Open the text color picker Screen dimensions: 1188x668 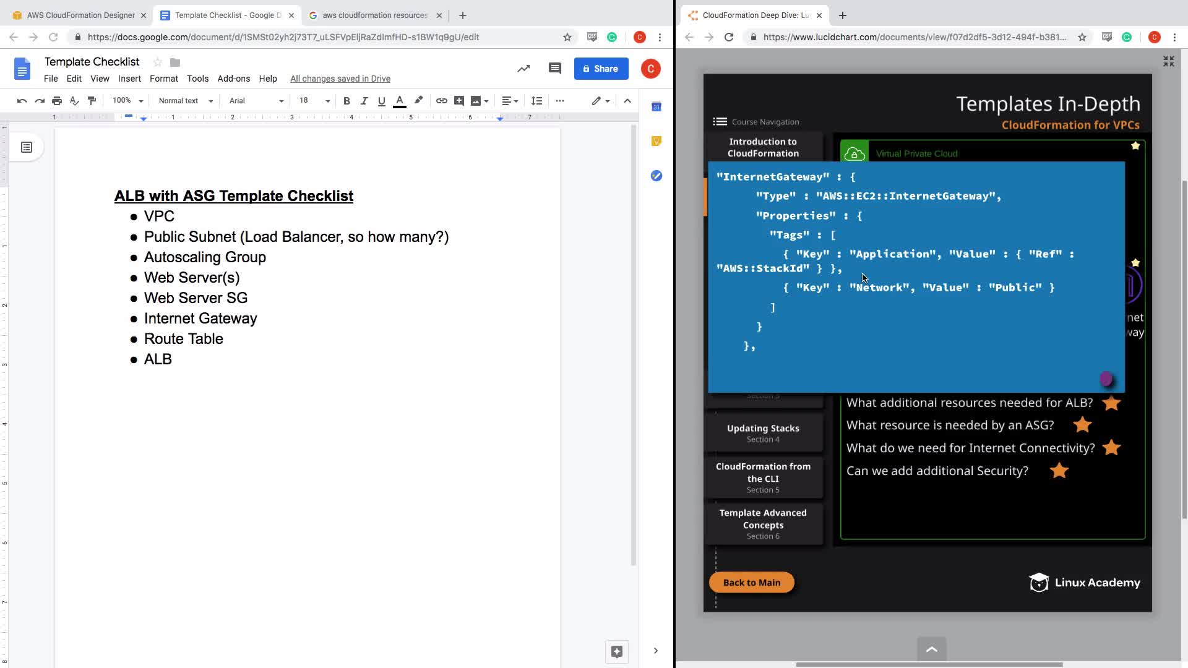(x=400, y=101)
